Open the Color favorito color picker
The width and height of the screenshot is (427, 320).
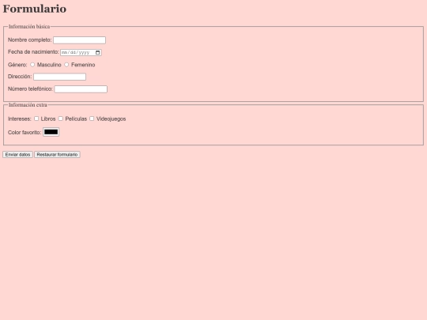(x=51, y=132)
